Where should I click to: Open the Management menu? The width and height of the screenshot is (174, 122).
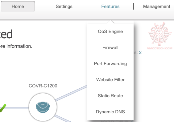157,6
